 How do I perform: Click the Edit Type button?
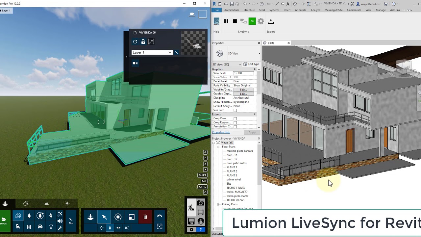(251, 64)
